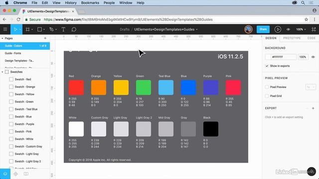Screen dimensions: 319x179
Task: Toggle Show in exports checkbox
Action: [x=267, y=66]
